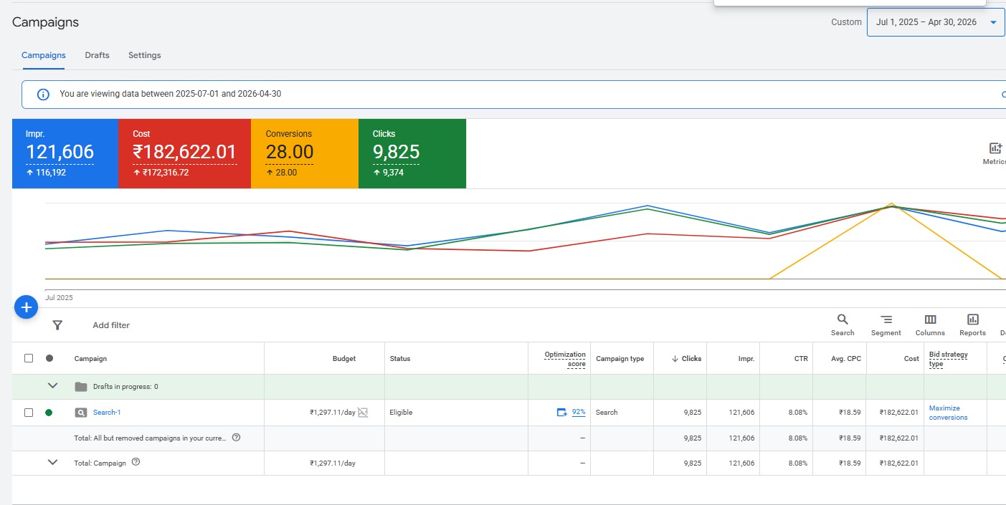The width and height of the screenshot is (1006, 505).
Task: Click the help icon beside Total: Campaign
Action: coord(136,463)
